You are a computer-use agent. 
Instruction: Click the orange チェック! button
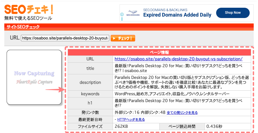click(123, 38)
